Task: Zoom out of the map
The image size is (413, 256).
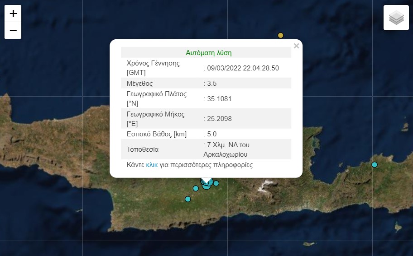Action: (x=13, y=30)
